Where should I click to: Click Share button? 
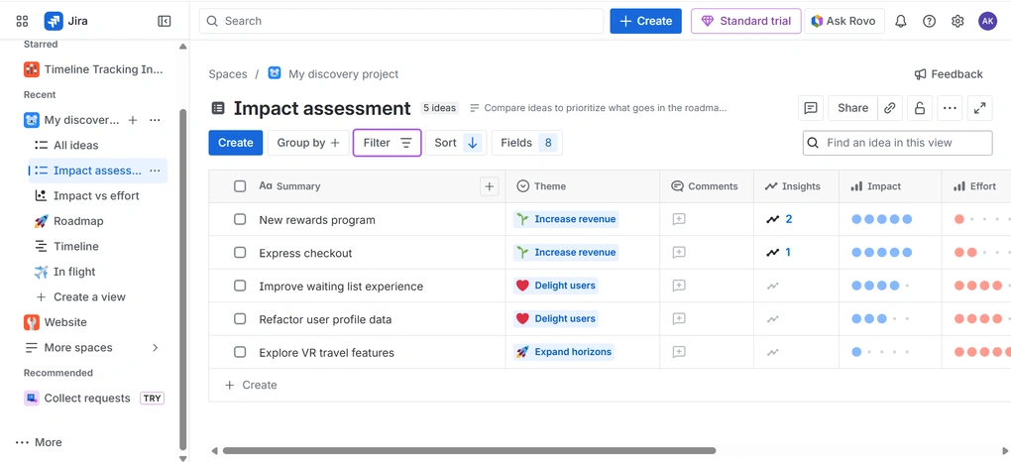pos(852,108)
